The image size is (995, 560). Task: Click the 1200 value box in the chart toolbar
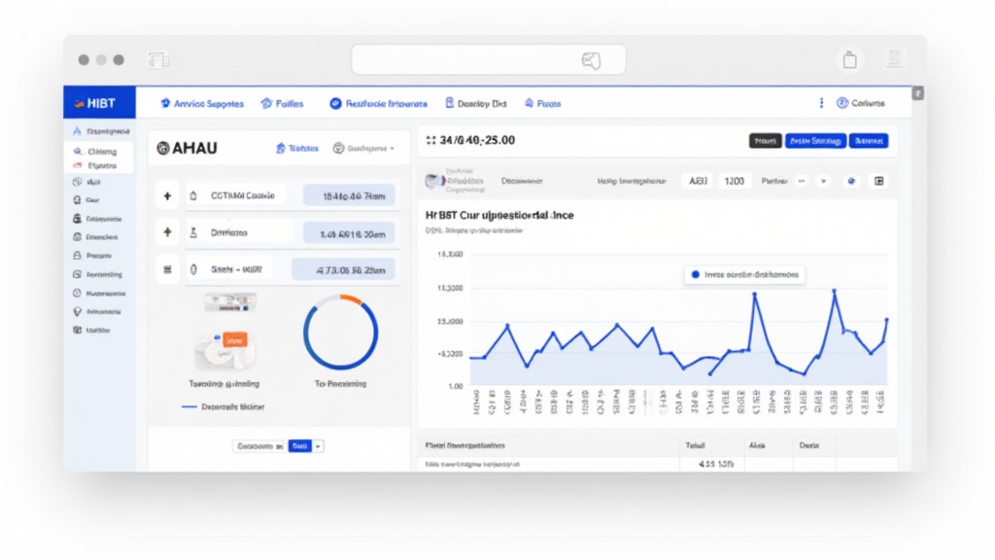[735, 181]
